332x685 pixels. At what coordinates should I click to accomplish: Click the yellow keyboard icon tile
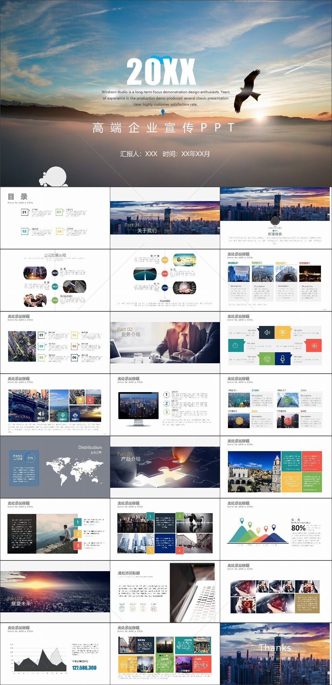click(x=282, y=332)
